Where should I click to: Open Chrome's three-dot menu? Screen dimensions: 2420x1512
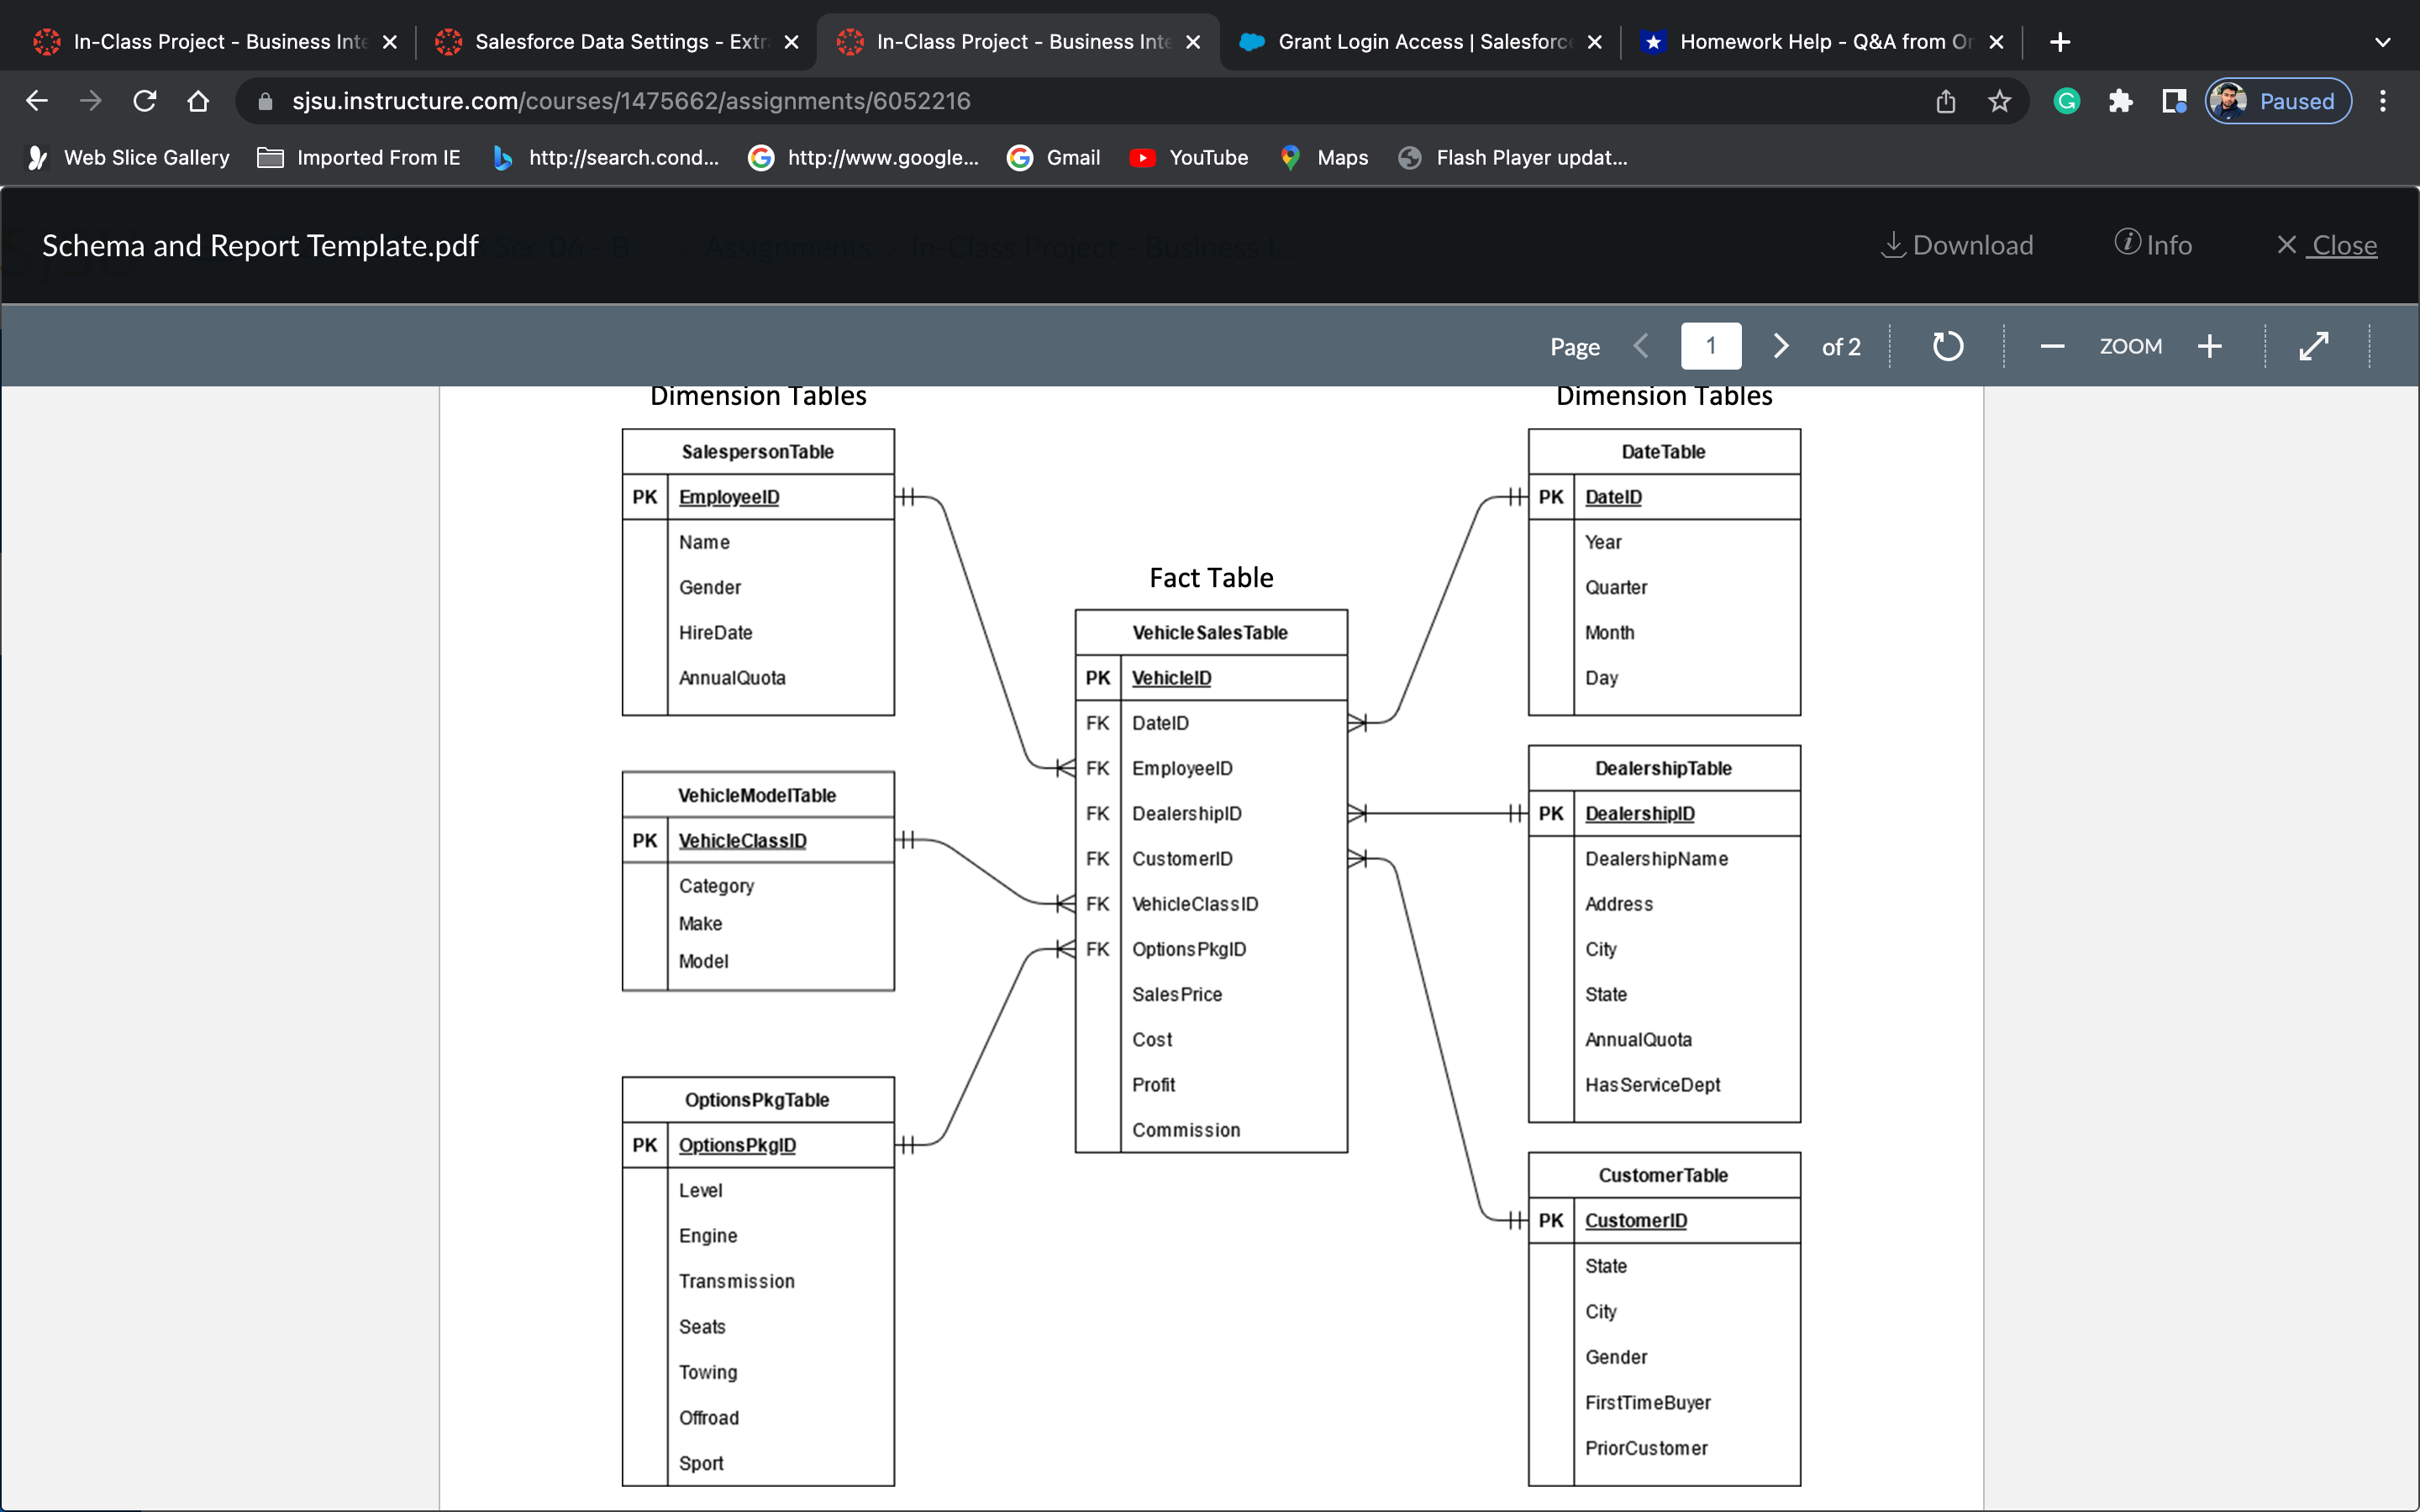click(x=2384, y=101)
